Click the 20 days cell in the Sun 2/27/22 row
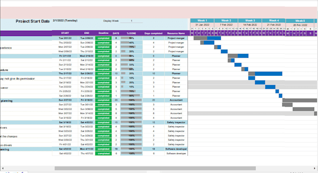Screen dimensions: 318x173 coord(116,100)
